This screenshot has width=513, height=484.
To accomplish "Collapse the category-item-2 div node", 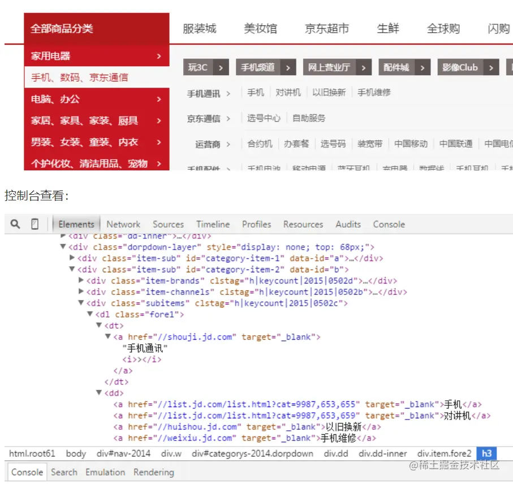I will (x=72, y=269).
